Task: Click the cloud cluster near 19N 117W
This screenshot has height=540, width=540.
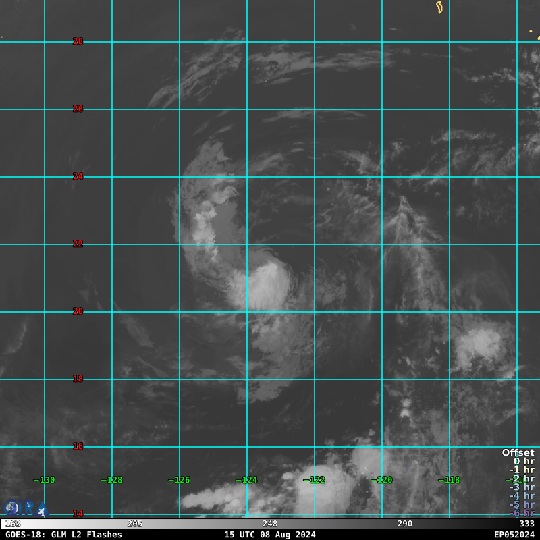Action: (481, 346)
